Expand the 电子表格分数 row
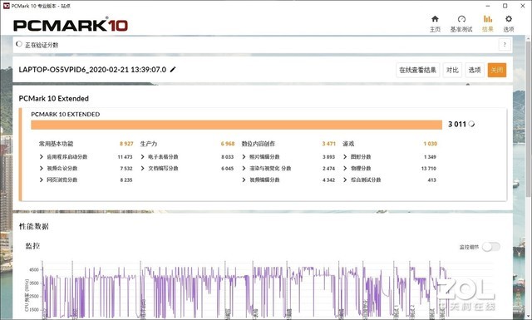Screen dimensions: 532x320 tap(142, 157)
